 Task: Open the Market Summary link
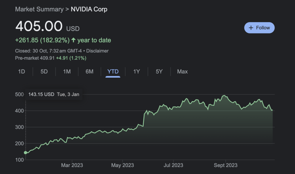click(39, 9)
